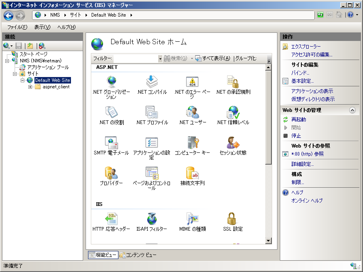The image size is (363, 272).
Task: Open コンピューター キー feature
Action: tap(192, 146)
